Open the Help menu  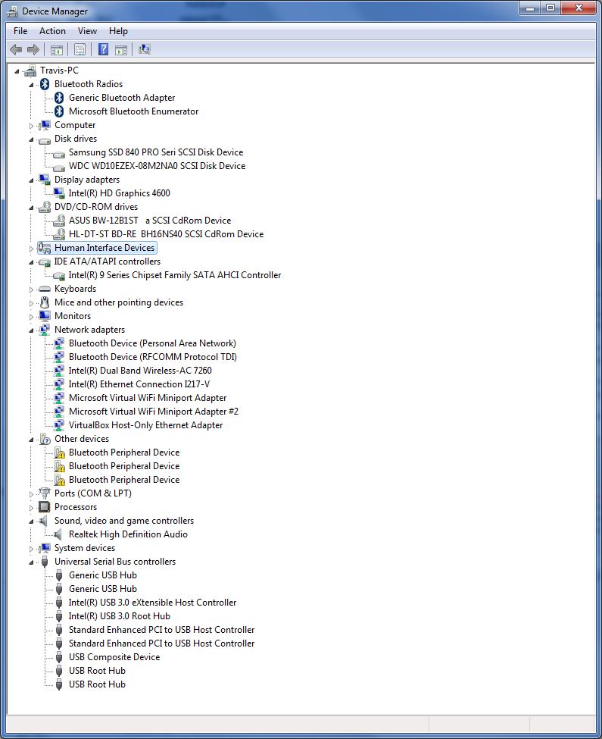tap(118, 31)
